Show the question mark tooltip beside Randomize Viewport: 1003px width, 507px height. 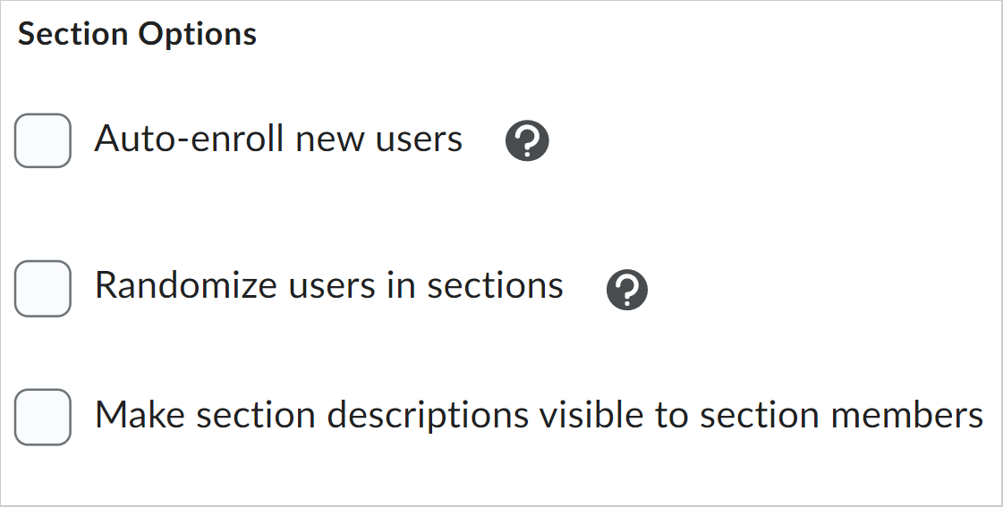tap(627, 289)
